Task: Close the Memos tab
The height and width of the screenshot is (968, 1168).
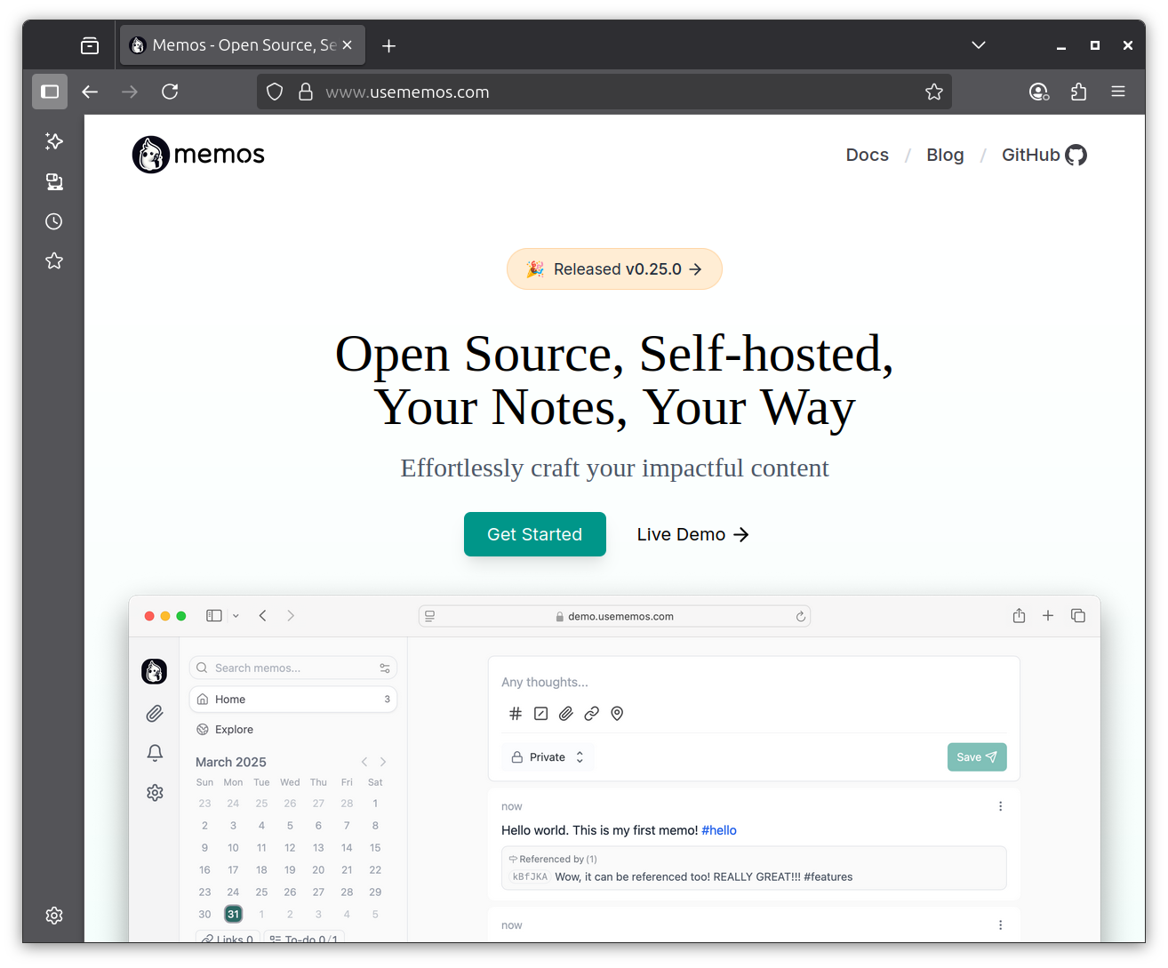Action: (x=348, y=45)
